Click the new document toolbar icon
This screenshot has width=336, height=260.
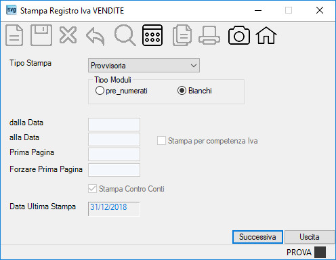pos(14,35)
